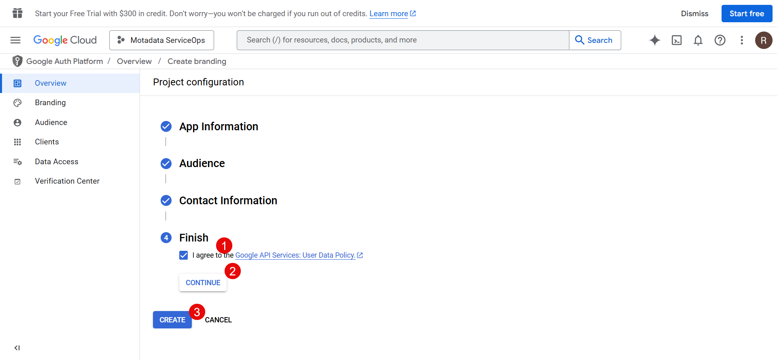777x360 pixels.
Task: Open the main navigation hamburger menu
Action: click(x=15, y=40)
